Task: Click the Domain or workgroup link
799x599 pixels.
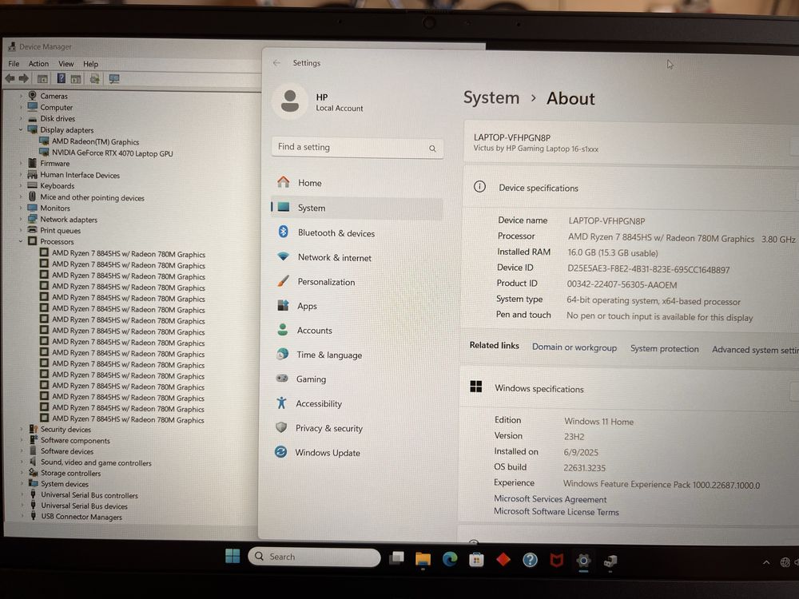Action: click(574, 347)
